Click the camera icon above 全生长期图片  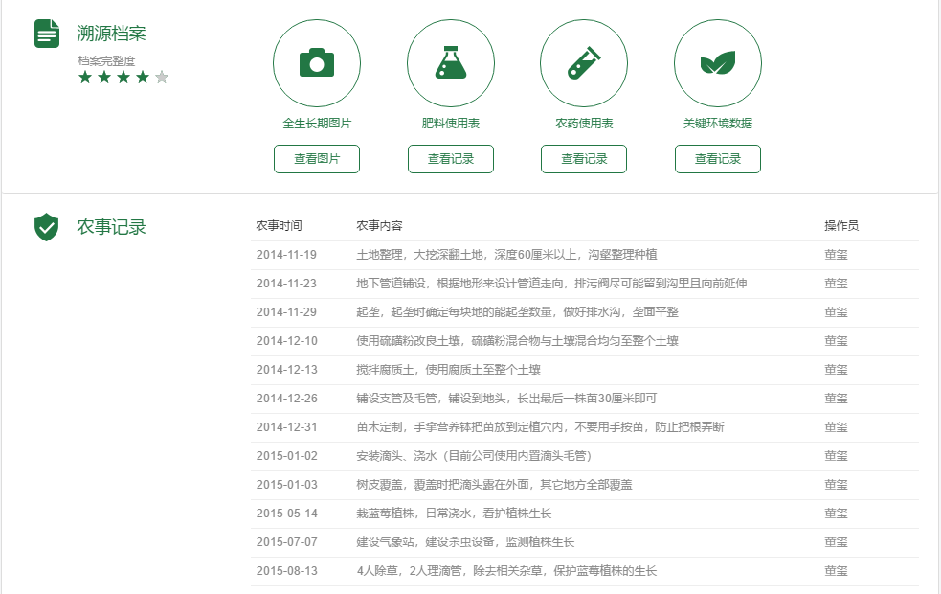coord(317,62)
